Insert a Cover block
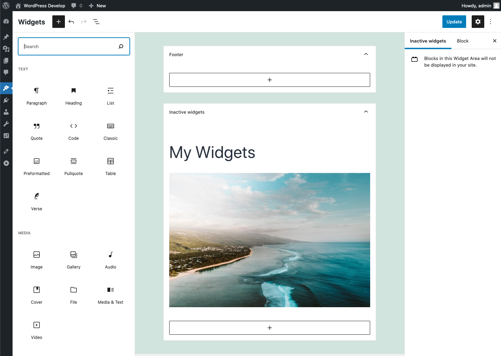 (37, 295)
